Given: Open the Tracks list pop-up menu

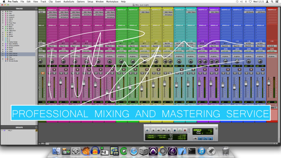Looking at the screenshot, I should 36,9.
